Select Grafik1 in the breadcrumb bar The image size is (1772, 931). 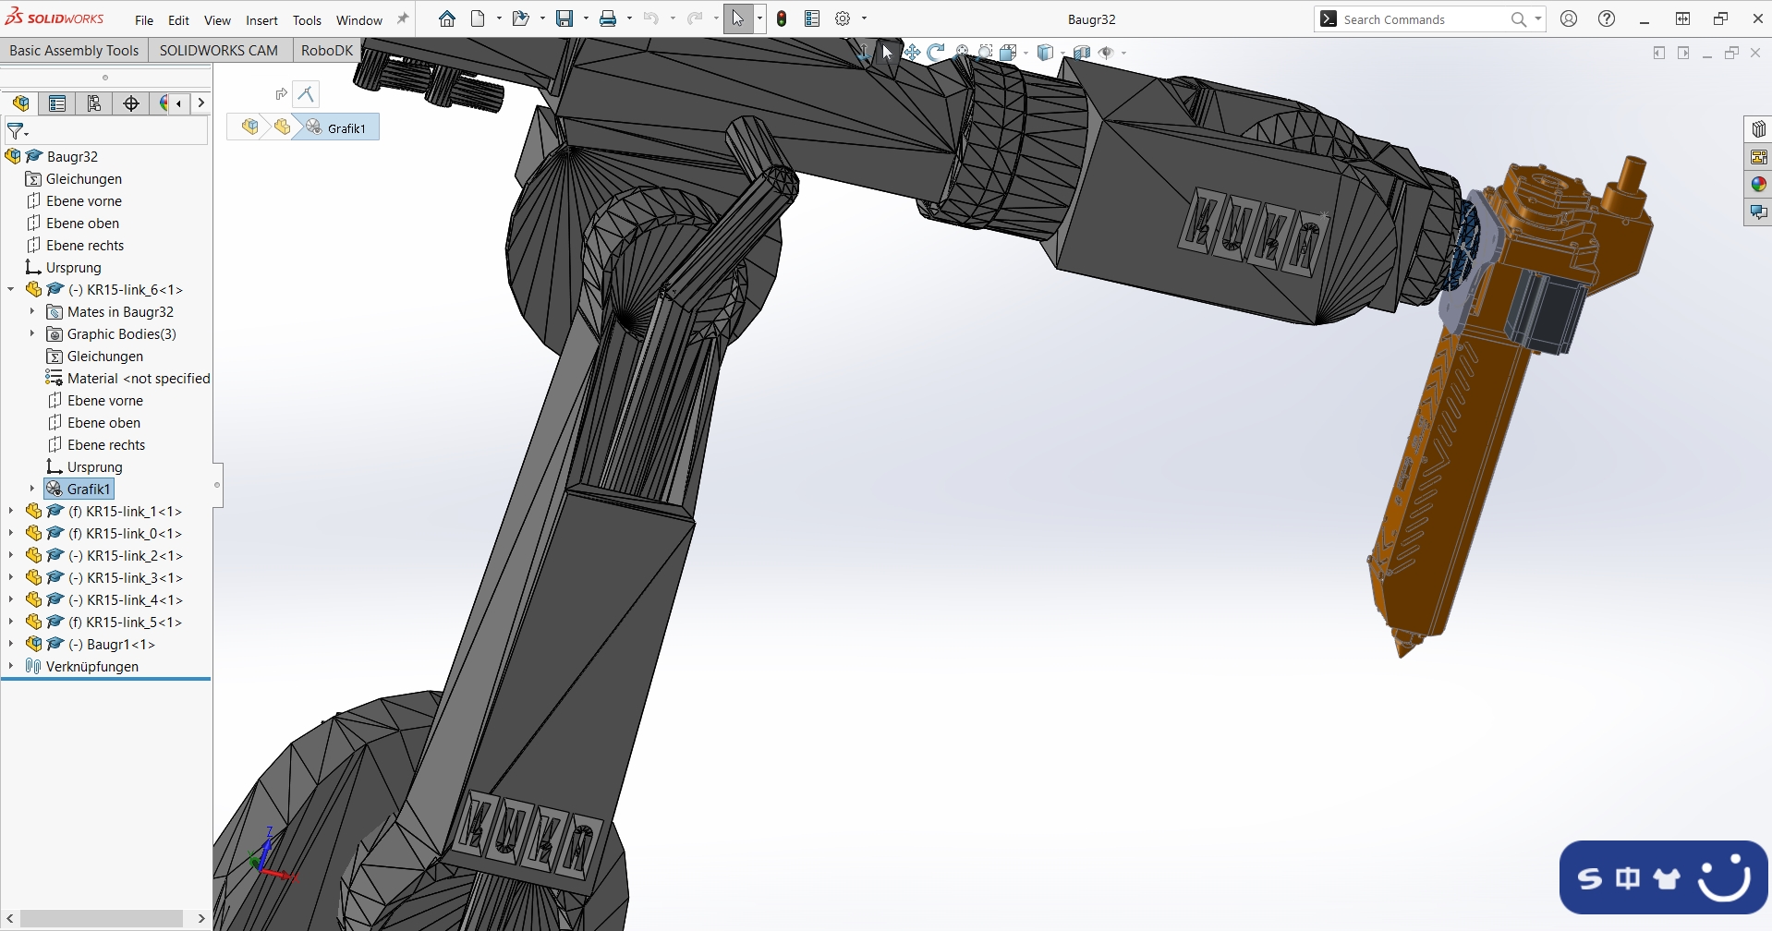point(346,128)
